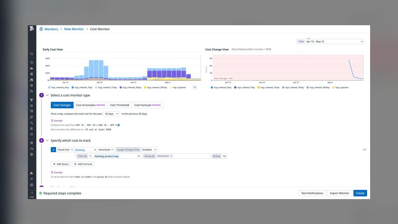Click the magnifier icon in Filter by field
This screenshot has height=224, width=398.
[x=91, y=156]
